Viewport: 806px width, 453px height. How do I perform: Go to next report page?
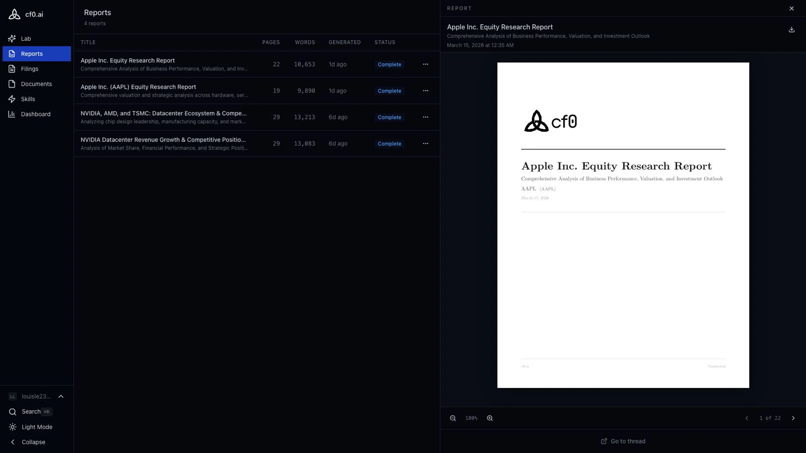[793, 418]
